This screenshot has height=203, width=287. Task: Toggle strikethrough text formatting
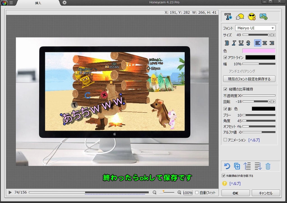coord(248,43)
